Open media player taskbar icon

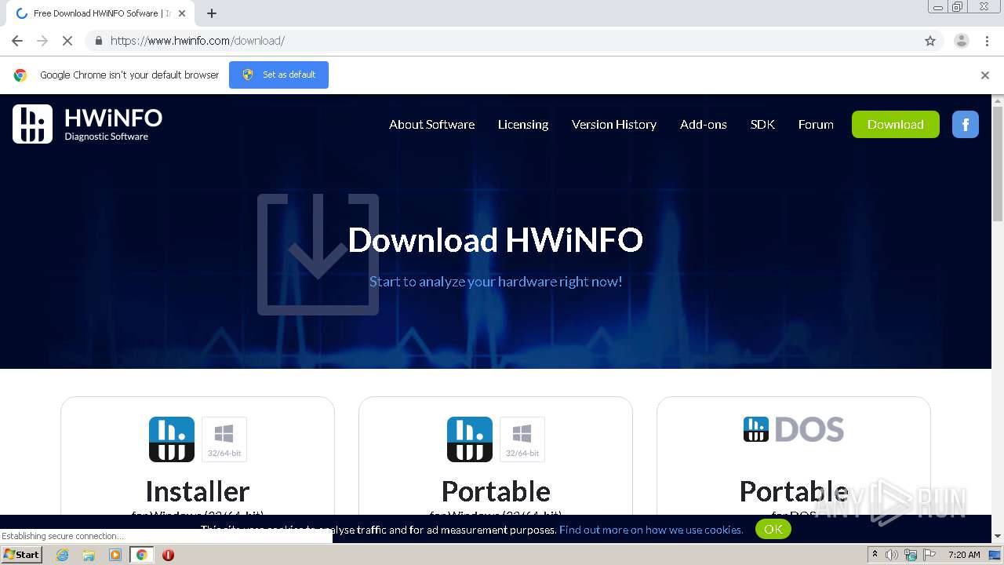click(x=115, y=555)
